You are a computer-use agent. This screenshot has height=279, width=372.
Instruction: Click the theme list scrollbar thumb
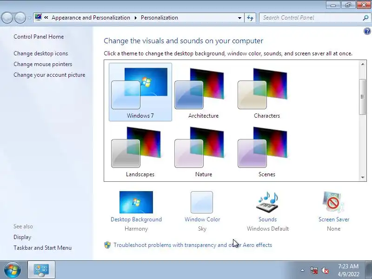pos(363,97)
